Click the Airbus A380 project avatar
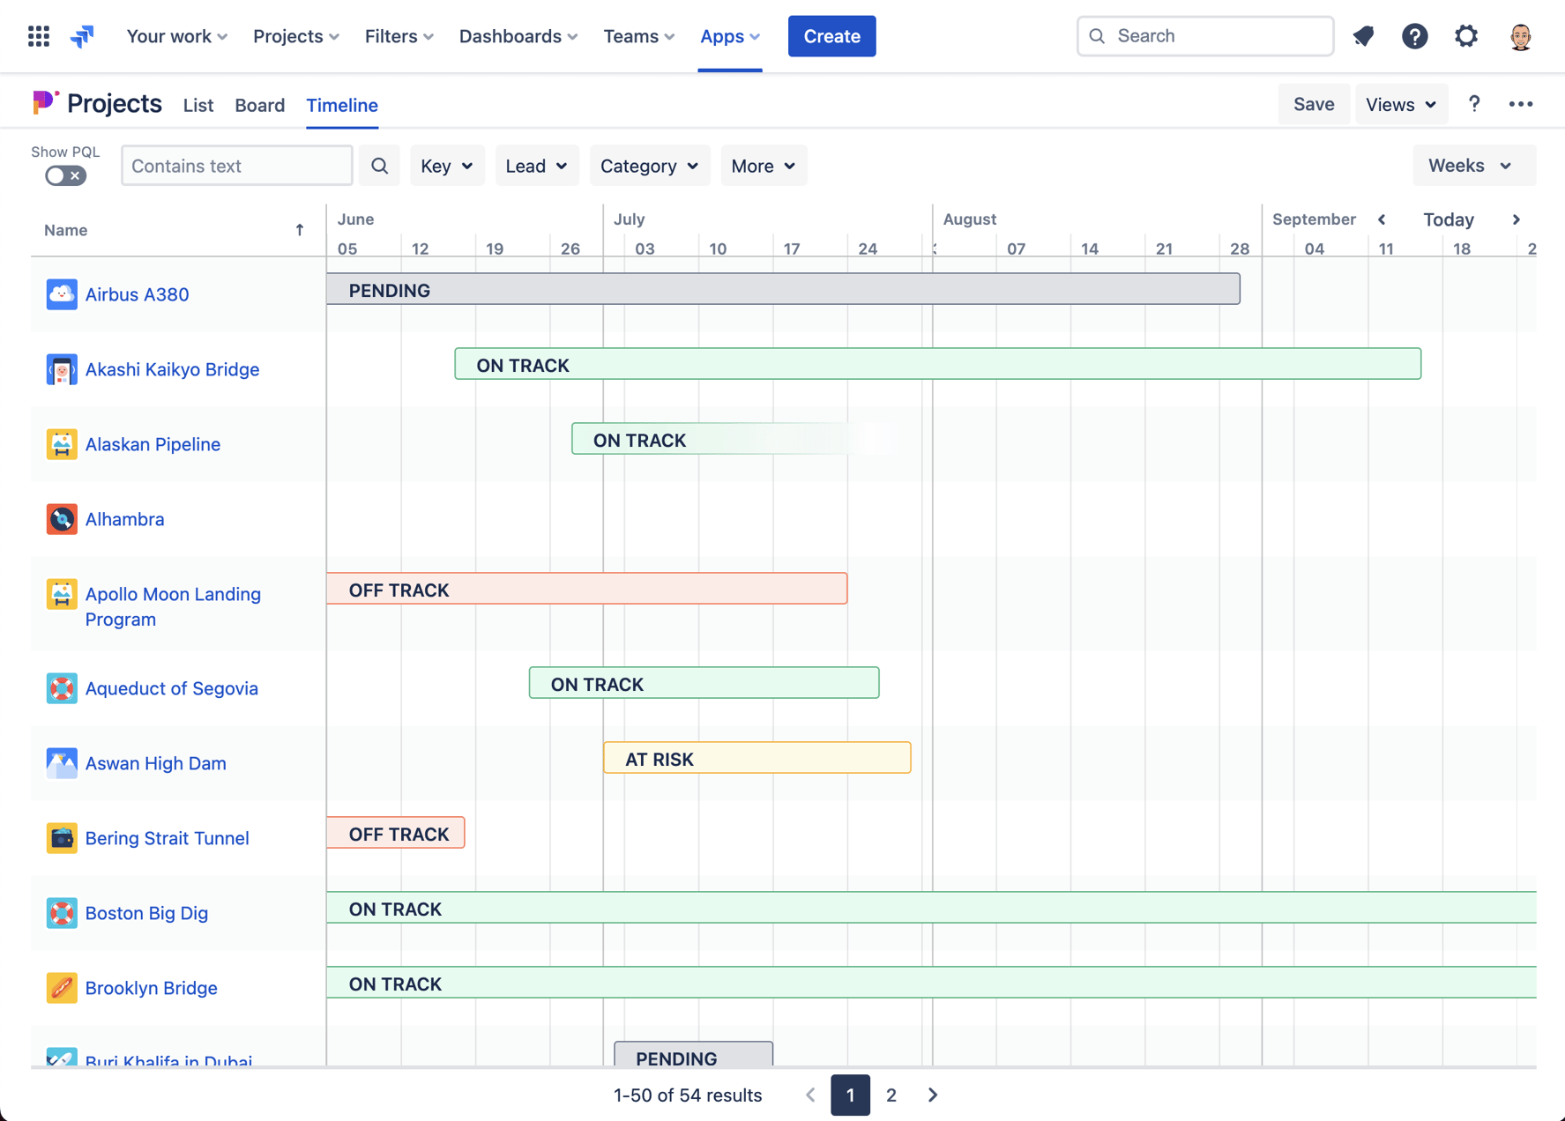The height and width of the screenshot is (1121, 1565). [62, 294]
